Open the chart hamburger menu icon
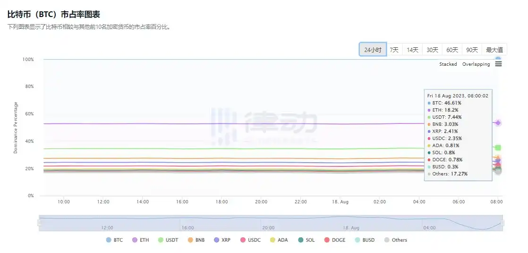The image size is (528, 253). (x=498, y=64)
